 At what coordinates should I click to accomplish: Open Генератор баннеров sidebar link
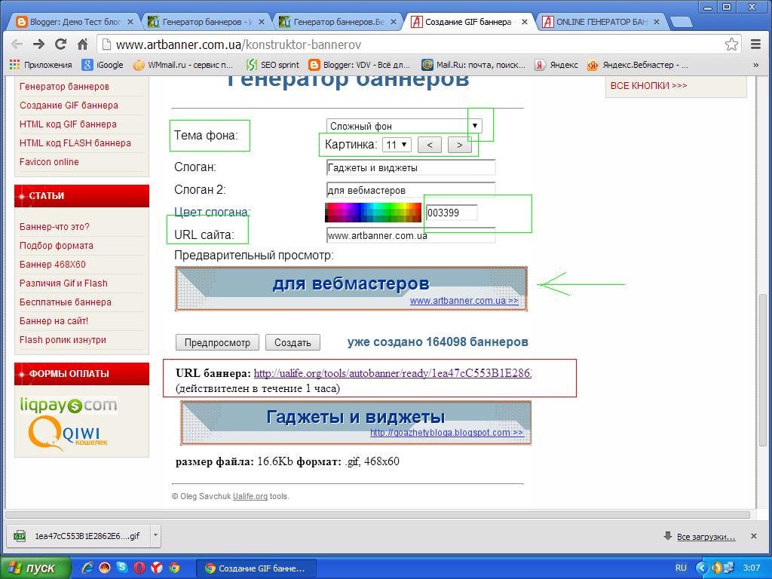[64, 86]
